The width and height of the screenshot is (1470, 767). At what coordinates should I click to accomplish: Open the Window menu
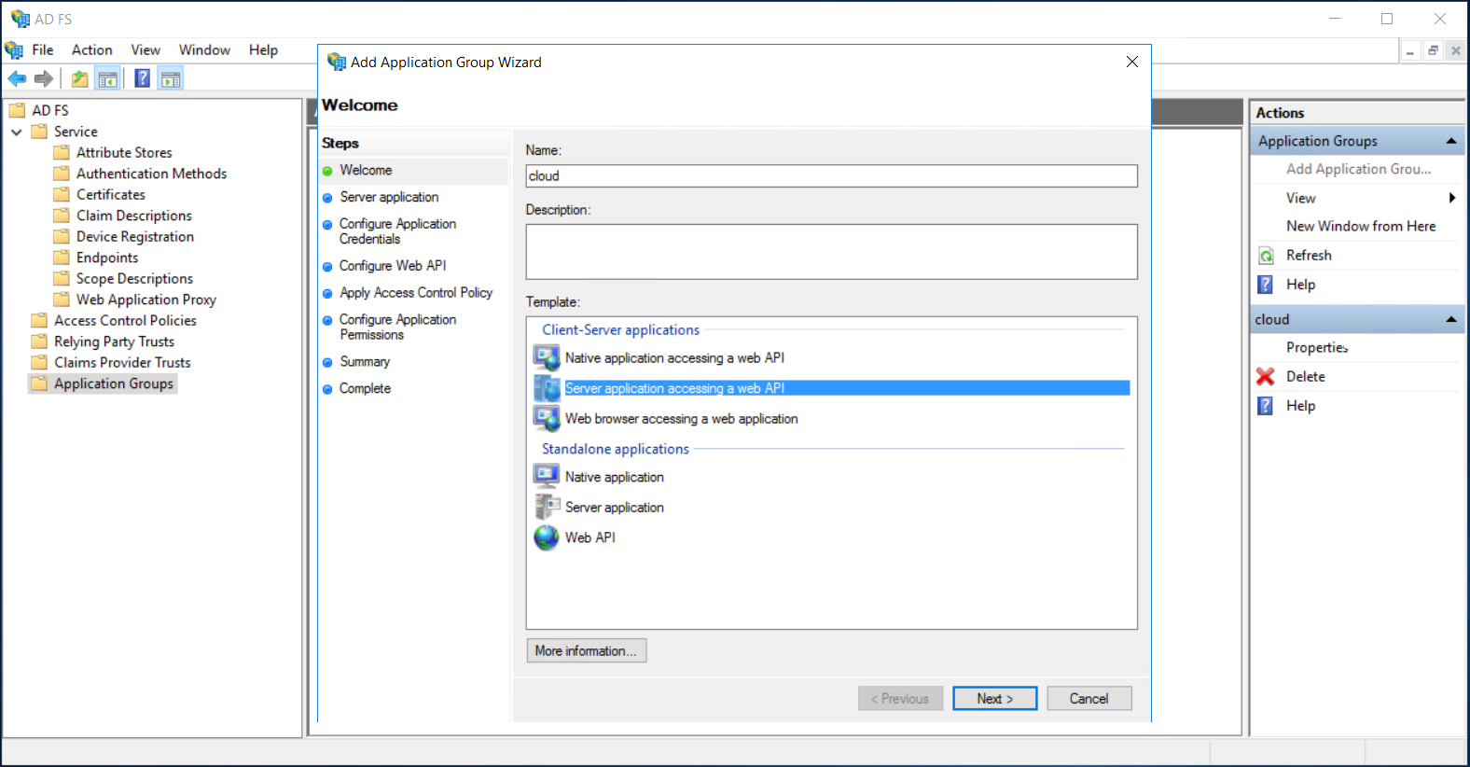pyautogui.click(x=204, y=50)
